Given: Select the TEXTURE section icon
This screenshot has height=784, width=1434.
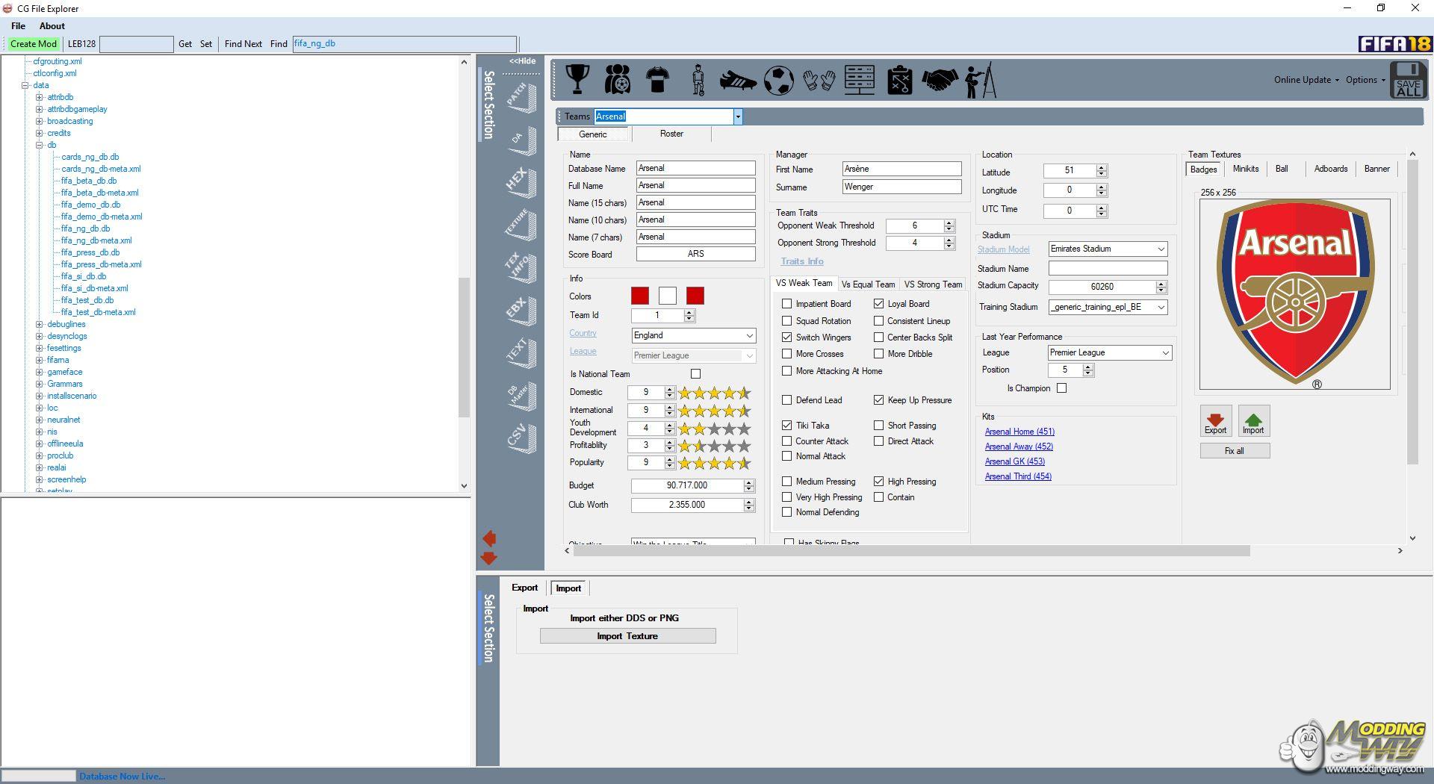Looking at the screenshot, I should pyautogui.click(x=521, y=224).
